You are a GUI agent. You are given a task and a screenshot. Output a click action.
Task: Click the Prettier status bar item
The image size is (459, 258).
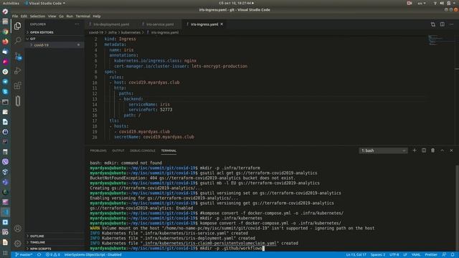tap(431, 255)
